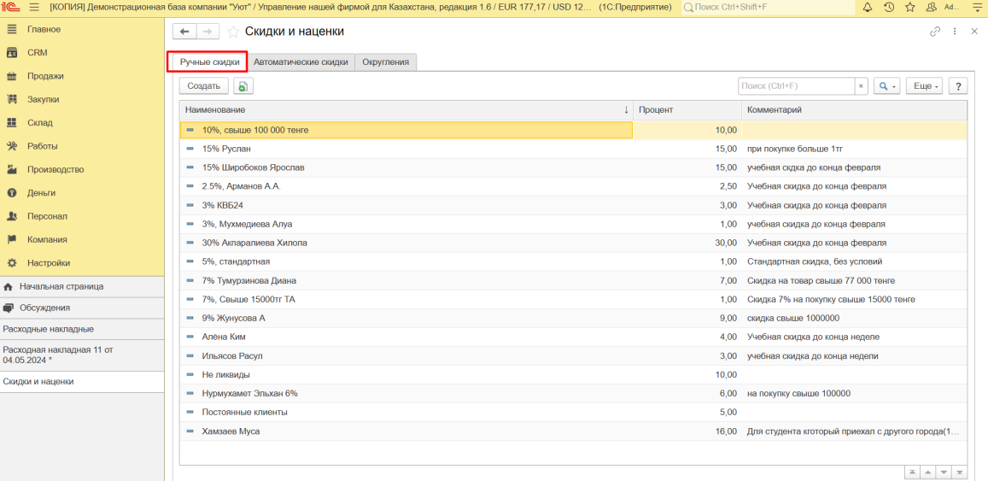The height and width of the screenshot is (481, 988).
Task: Add Скидки и наценки page to favorites
Action: click(233, 32)
